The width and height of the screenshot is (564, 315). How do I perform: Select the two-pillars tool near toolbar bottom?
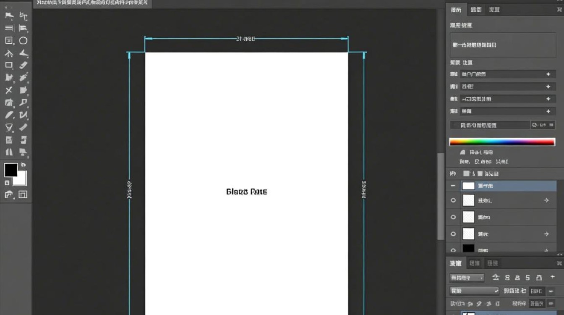pyautogui.click(x=8, y=152)
